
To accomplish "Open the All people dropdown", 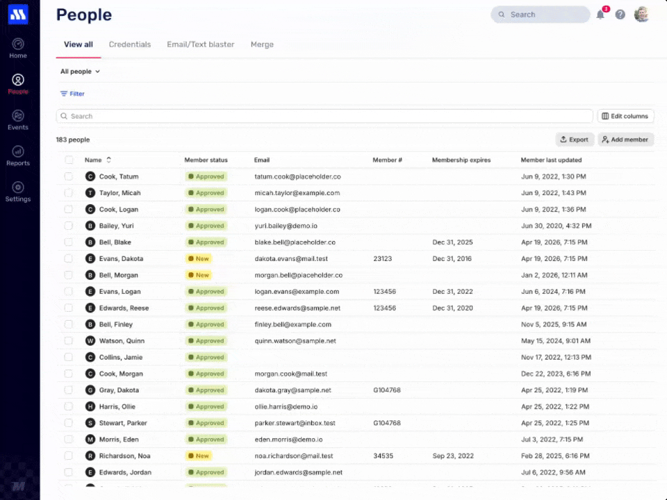I will tap(80, 71).
